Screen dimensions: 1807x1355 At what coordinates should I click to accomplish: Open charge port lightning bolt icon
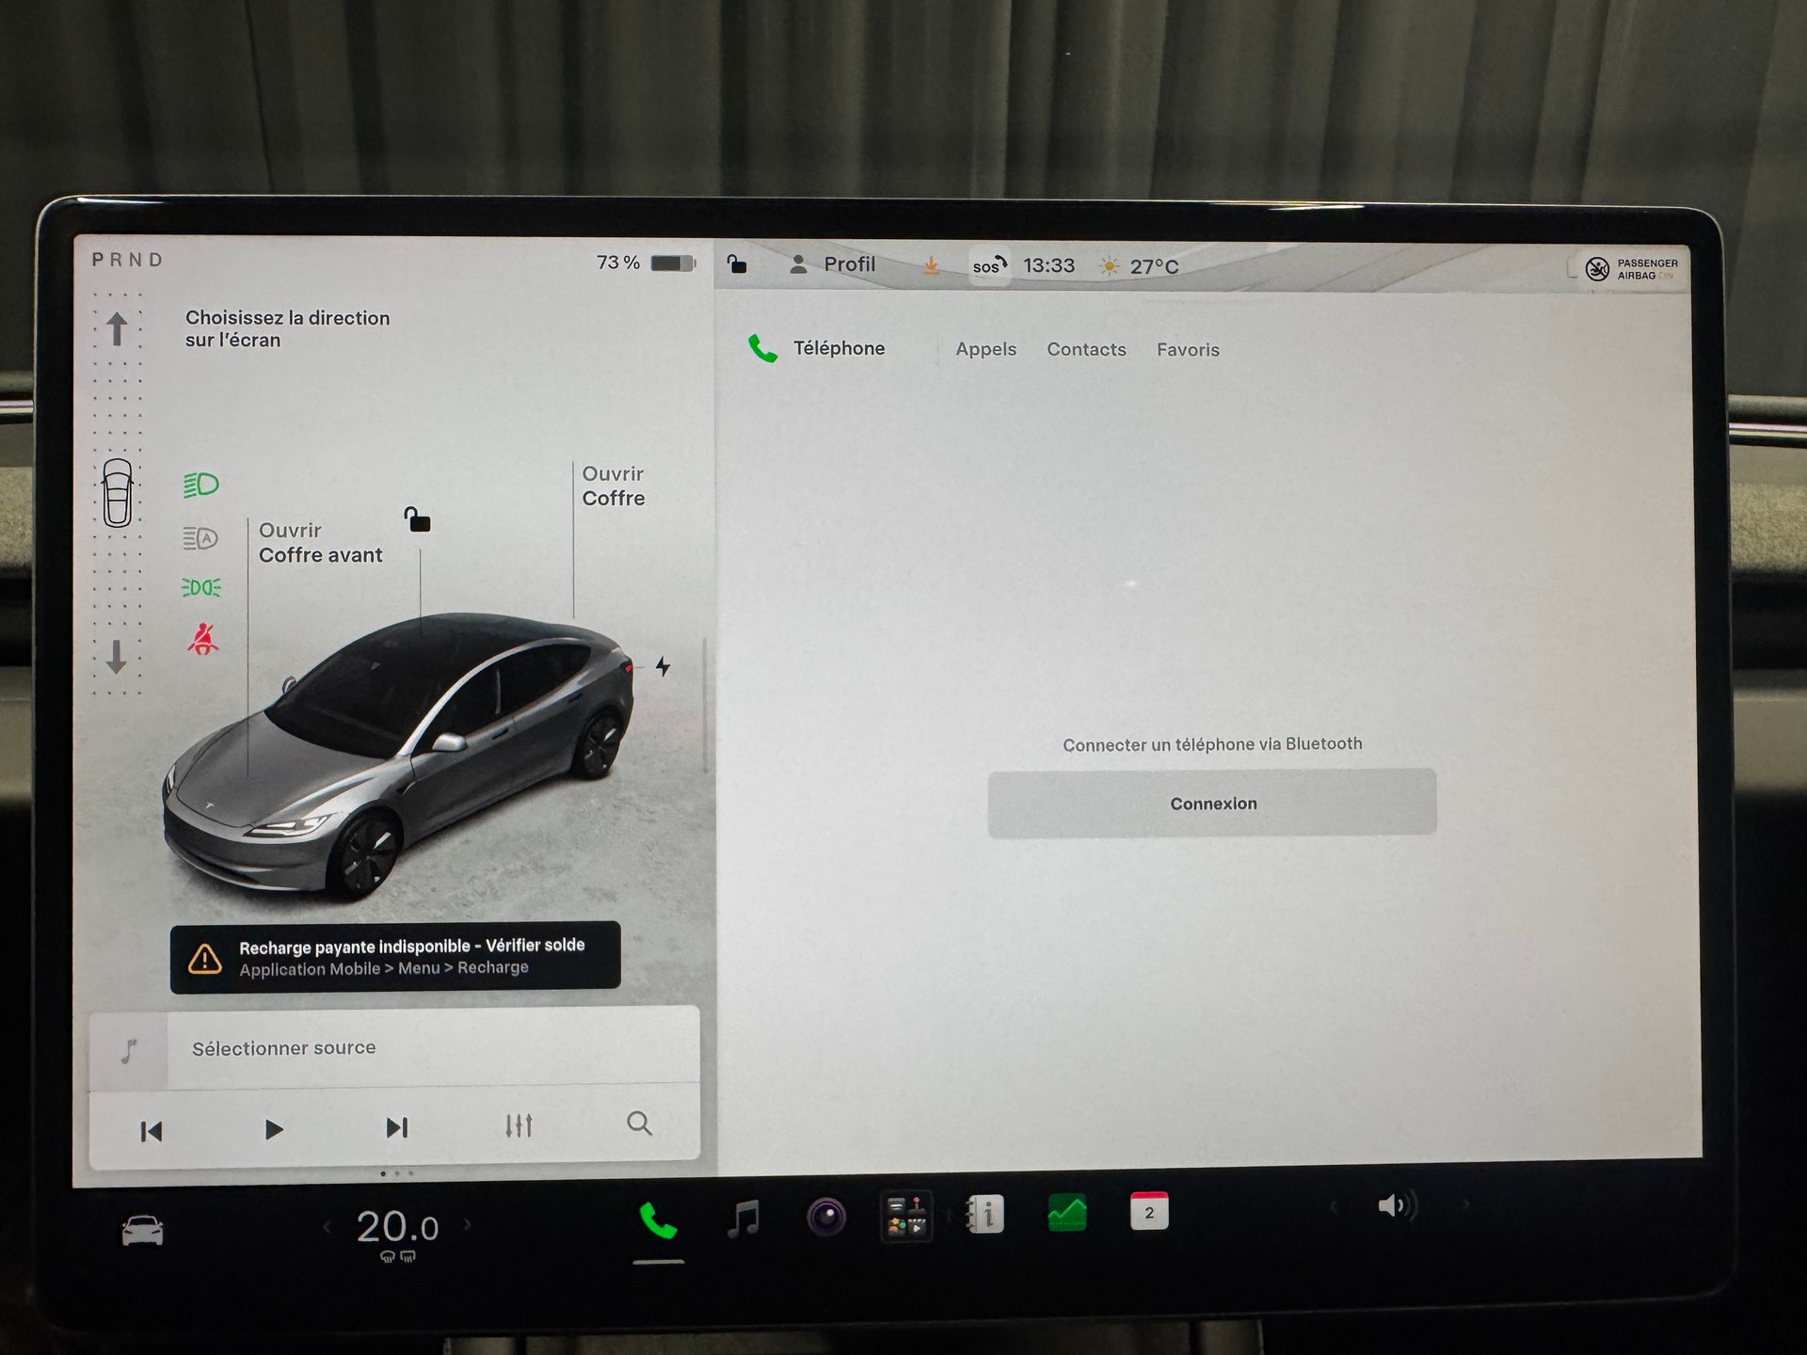tap(663, 666)
